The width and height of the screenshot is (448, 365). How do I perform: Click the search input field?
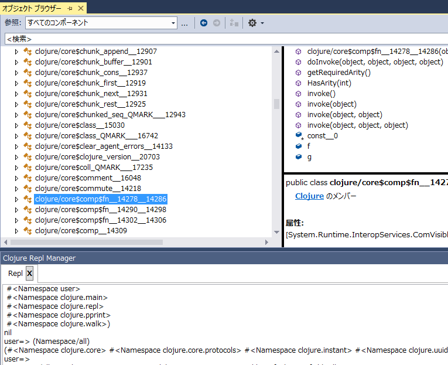coord(226,39)
